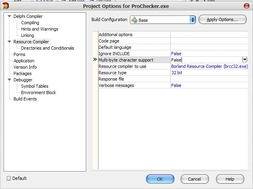Screen dimensions: 253x189
Task: Select the Code page property name
Action: [109, 41]
